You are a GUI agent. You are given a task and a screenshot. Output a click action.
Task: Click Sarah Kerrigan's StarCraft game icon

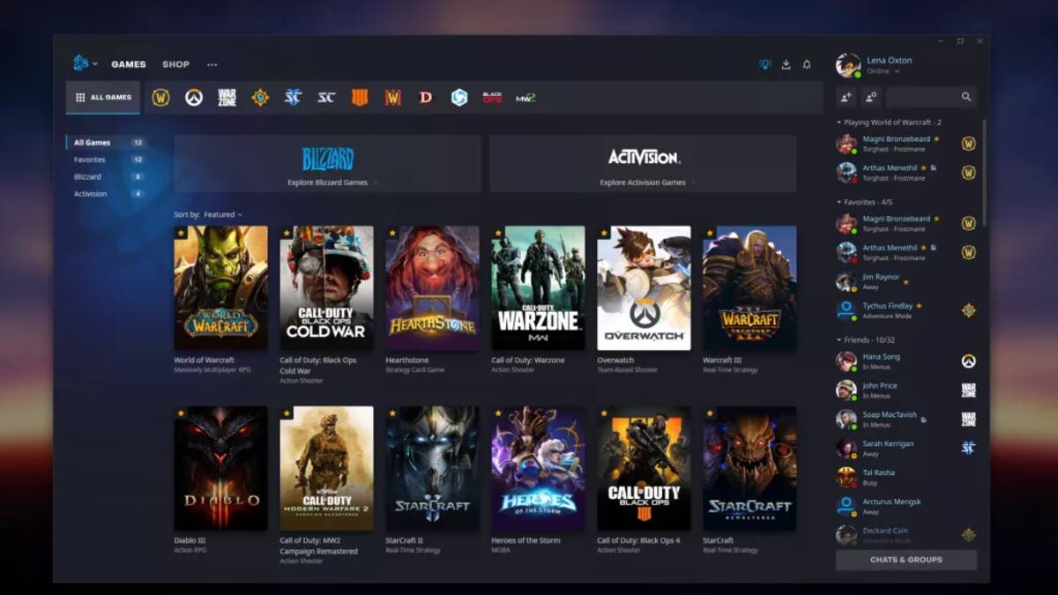click(968, 448)
